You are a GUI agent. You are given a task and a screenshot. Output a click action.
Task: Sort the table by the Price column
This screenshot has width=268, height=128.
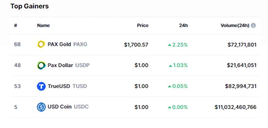click(x=143, y=26)
